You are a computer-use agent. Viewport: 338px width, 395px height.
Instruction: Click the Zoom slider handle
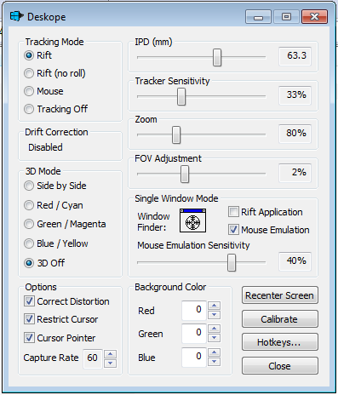tap(176, 135)
